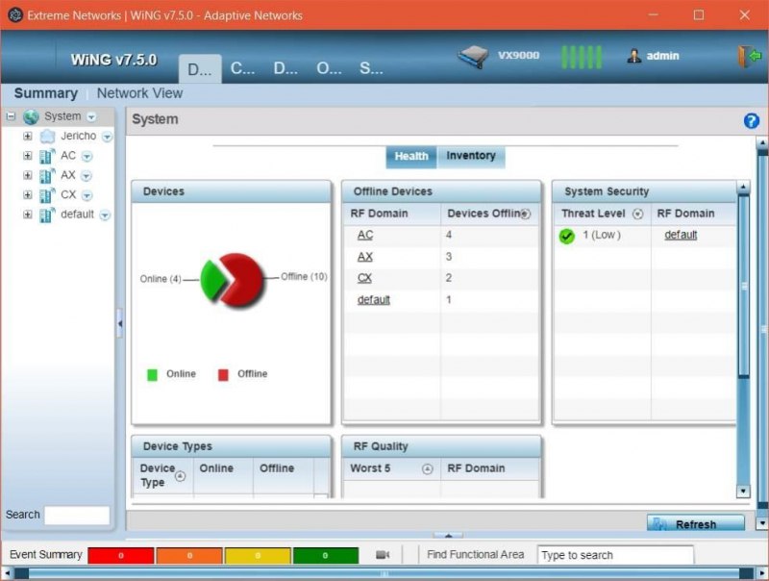Click the Offline legend item in Devices
Screen dimensions: 769x581
[243, 374]
